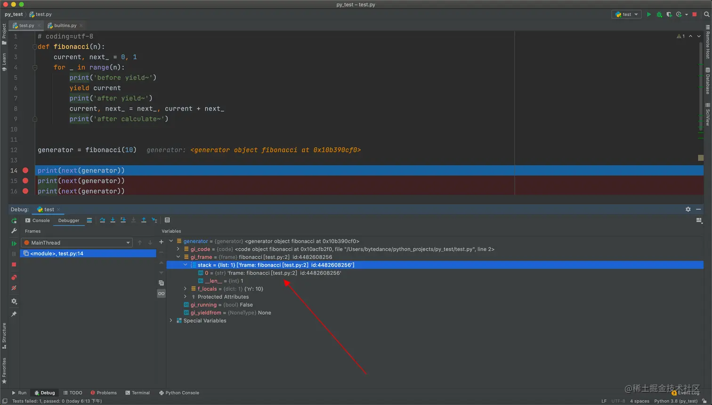Image resolution: width=712 pixels, height=405 pixels.
Task: Resume program with green play icon
Action: (x=14, y=243)
